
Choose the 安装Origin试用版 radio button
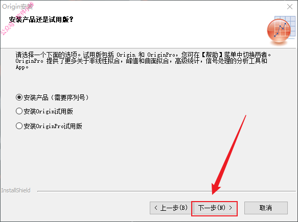19,111
